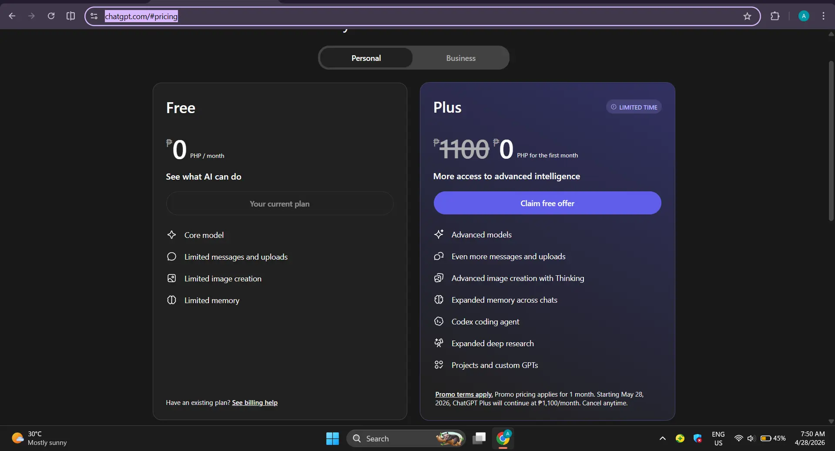The image size is (835, 451).
Task: Show hidden system tray icons
Action: (x=662, y=438)
